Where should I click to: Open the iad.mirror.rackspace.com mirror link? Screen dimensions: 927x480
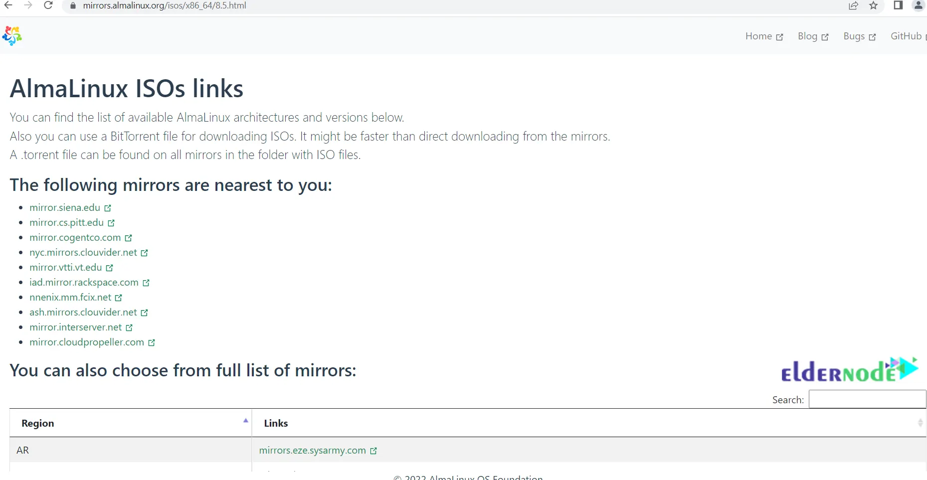[x=84, y=282]
